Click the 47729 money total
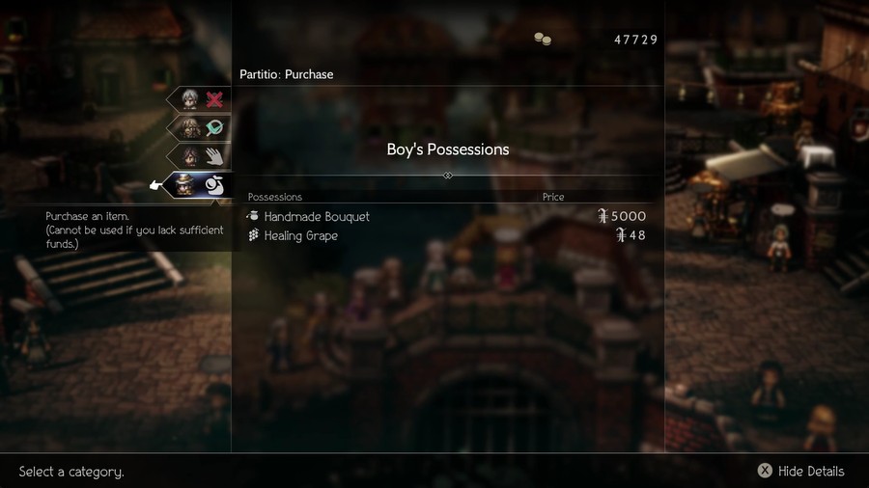 point(635,40)
